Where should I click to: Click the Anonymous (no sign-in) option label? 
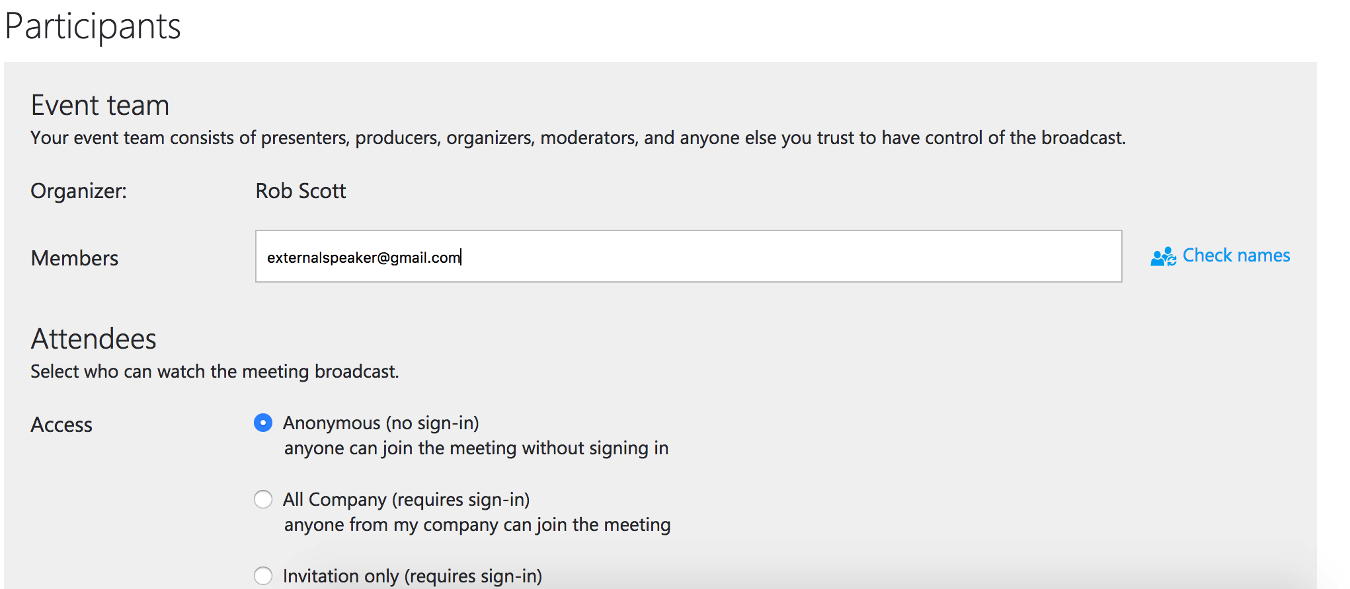[x=381, y=423]
